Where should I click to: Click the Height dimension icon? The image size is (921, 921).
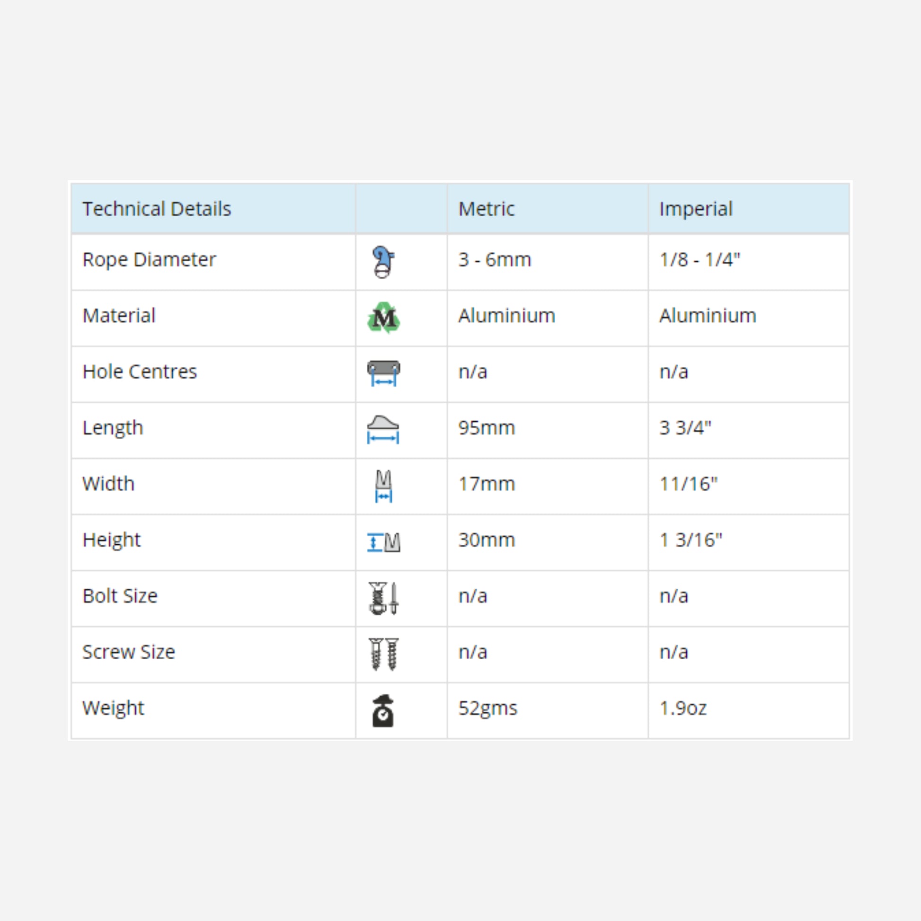pos(384,542)
